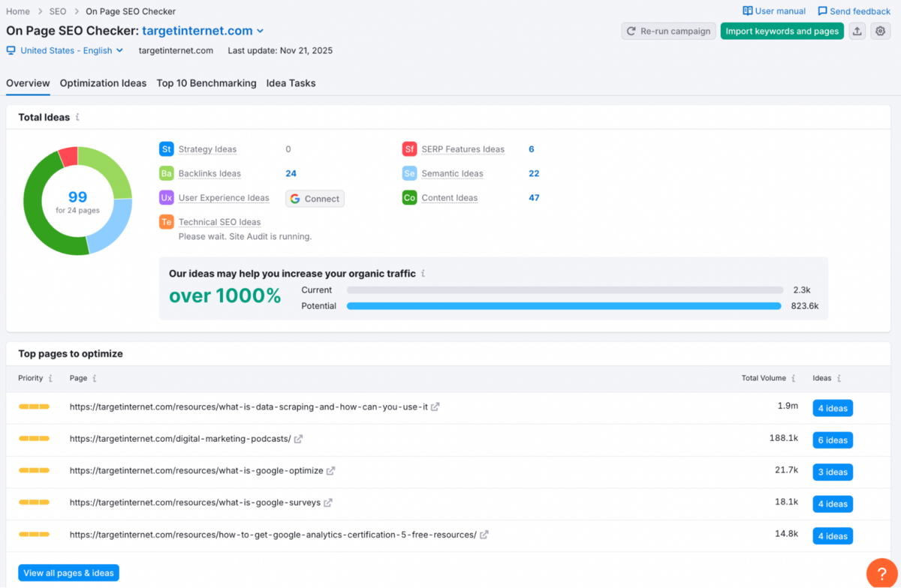Click info icon beside organic traffic heading
This screenshot has height=588, width=901.
(x=423, y=274)
